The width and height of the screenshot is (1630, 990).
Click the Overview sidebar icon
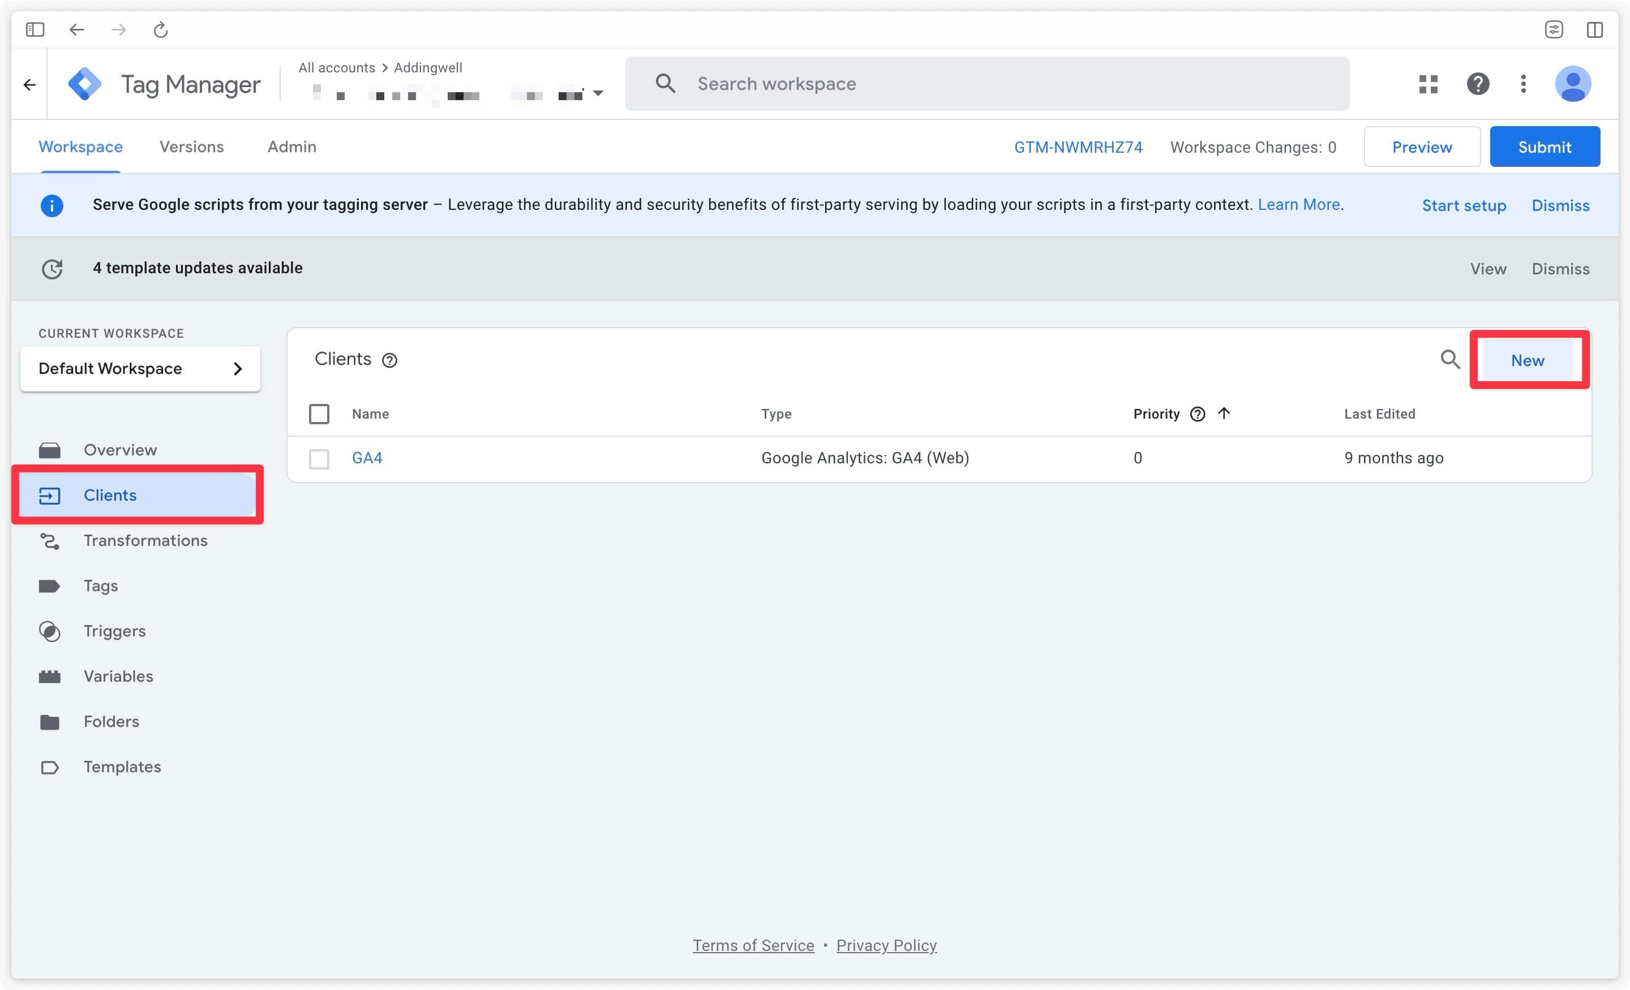tap(50, 450)
